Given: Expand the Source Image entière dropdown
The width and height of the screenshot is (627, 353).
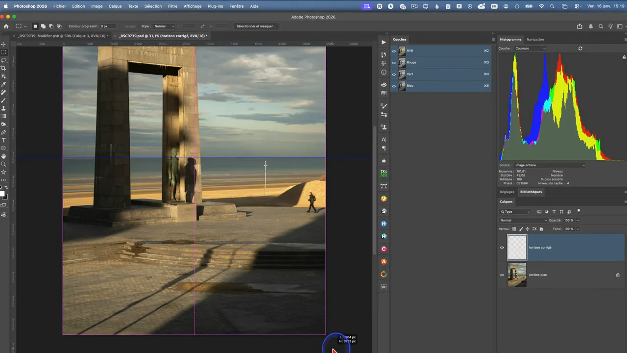Looking at the screenshot, I should (x=549, y=165).
